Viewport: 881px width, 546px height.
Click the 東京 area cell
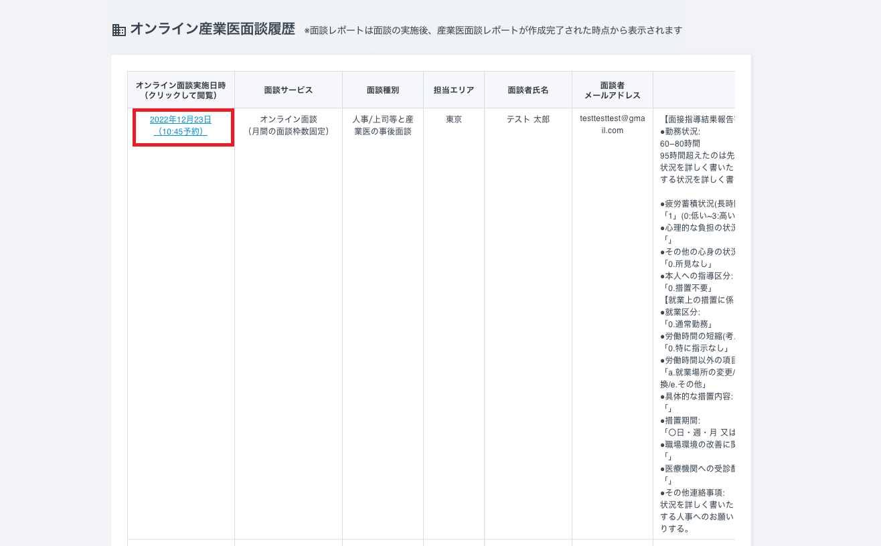pos(453,120)
